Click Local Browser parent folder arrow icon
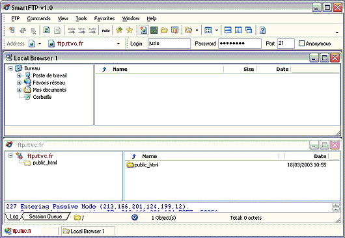This screenshot has width=345, height=238. click(104, 69)
